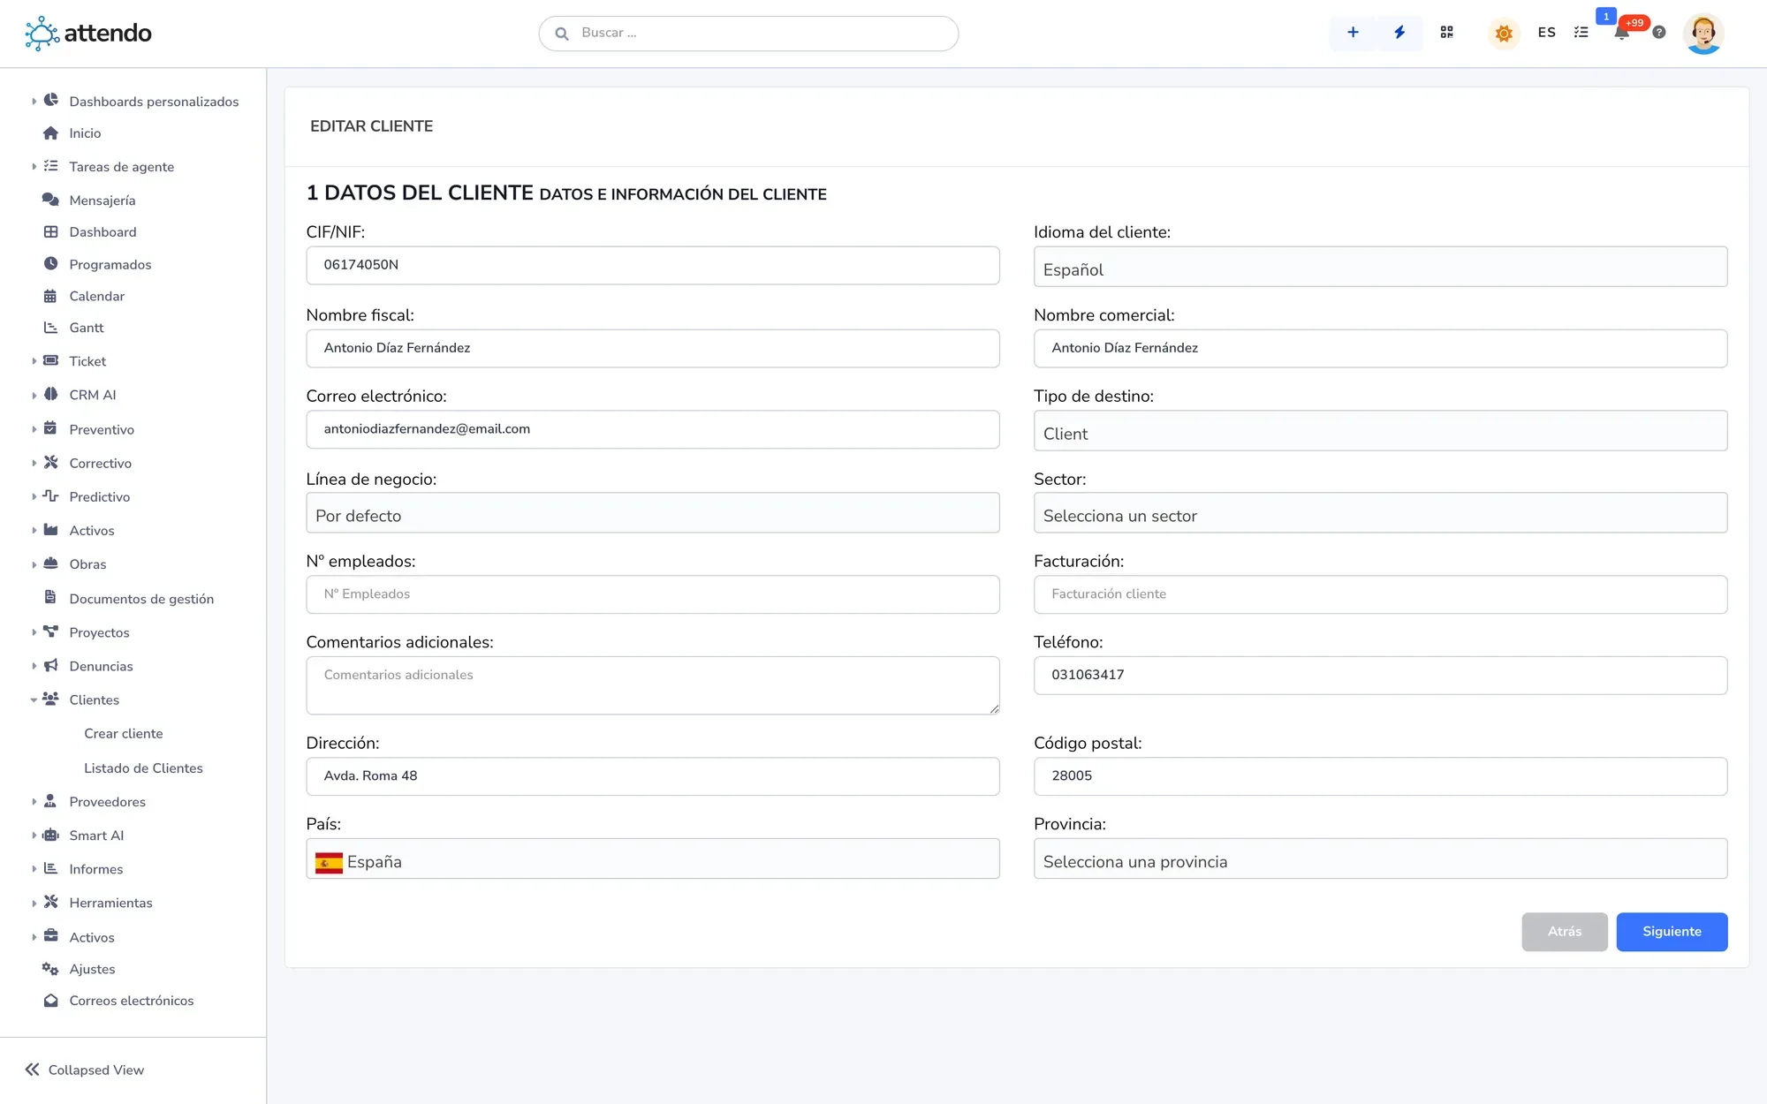The image size is (1767, 1104).
Task: Click the attendo logo
Action: coord(88,34)
